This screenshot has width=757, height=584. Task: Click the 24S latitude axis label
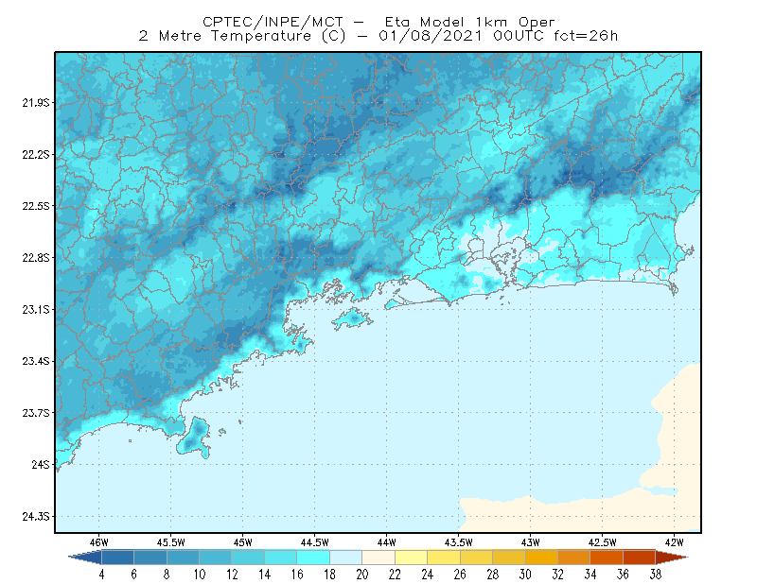pyautogui.click(x=41, y=464)
